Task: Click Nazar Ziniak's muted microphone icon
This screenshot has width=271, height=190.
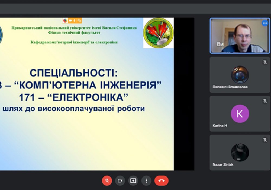Action: point(265,140)
